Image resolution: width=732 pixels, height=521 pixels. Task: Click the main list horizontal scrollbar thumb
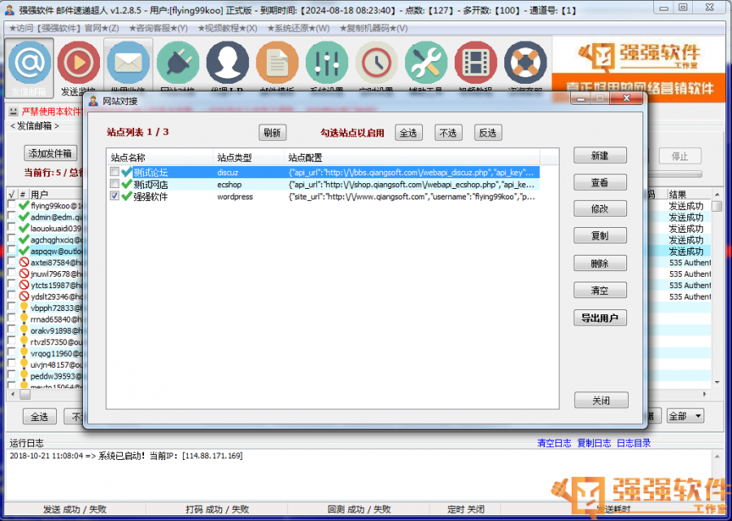24,394
